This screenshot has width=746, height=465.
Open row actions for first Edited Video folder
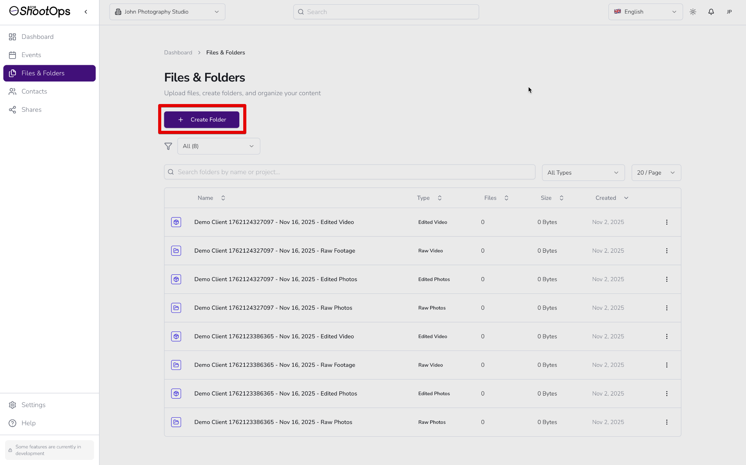click(666, 222)
